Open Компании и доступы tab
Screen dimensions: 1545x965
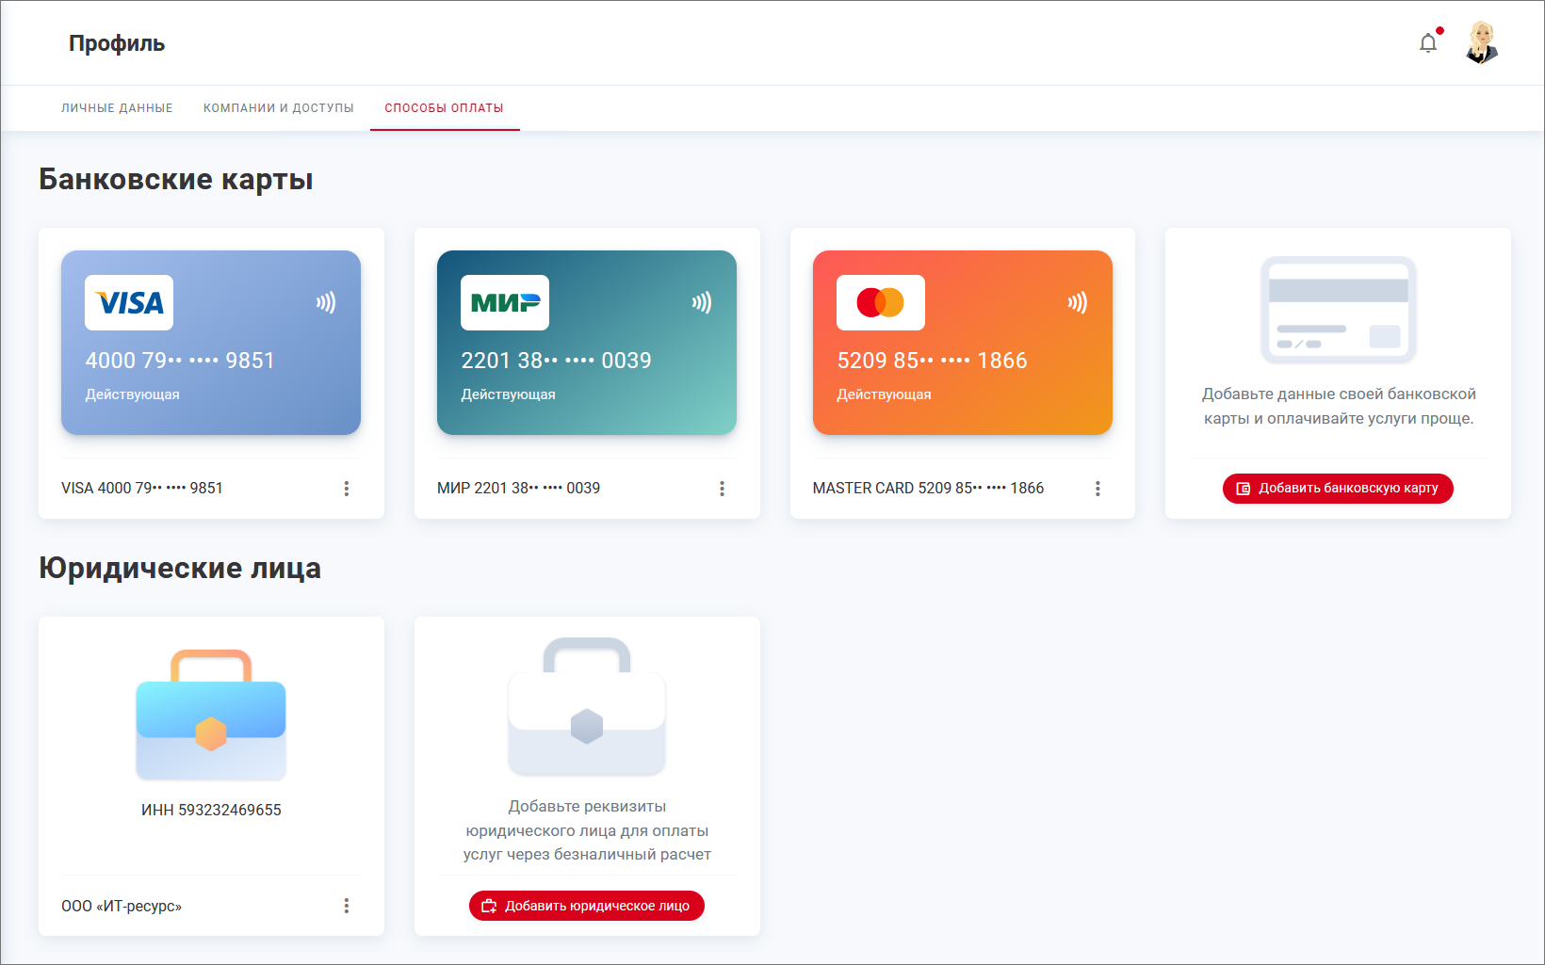coord(279,108)
